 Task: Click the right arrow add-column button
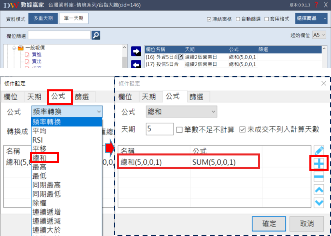136,51
